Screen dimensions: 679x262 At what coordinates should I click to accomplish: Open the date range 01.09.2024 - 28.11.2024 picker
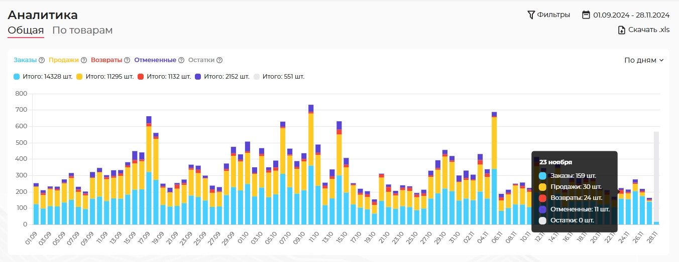click(631, 15)
